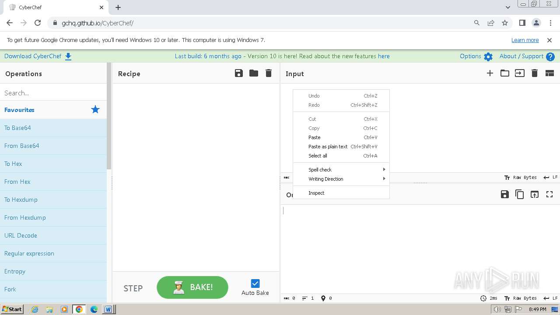Screen dimensions: 560x315
Task: Go back with the browser back arrow
Action: pyautogui.click(x=10, y=23)
